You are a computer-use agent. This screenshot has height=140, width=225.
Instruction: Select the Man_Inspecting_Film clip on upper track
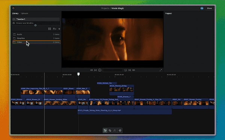point(42,93)
